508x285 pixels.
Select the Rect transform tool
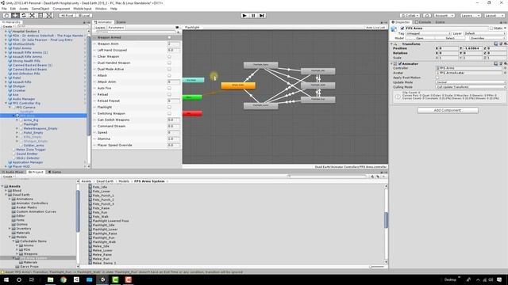pyautogui.click(x=40, y=16)
